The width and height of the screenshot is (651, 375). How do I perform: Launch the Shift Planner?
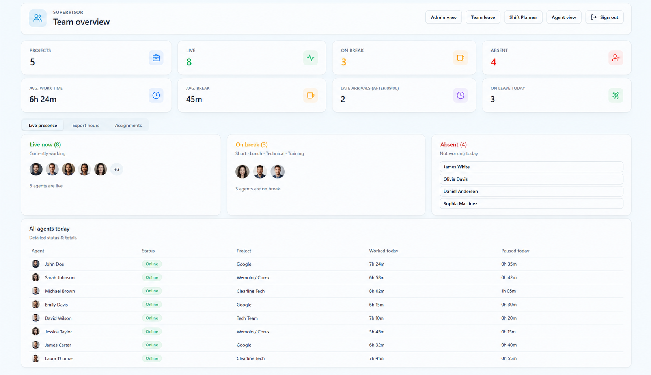coord(523,17)
